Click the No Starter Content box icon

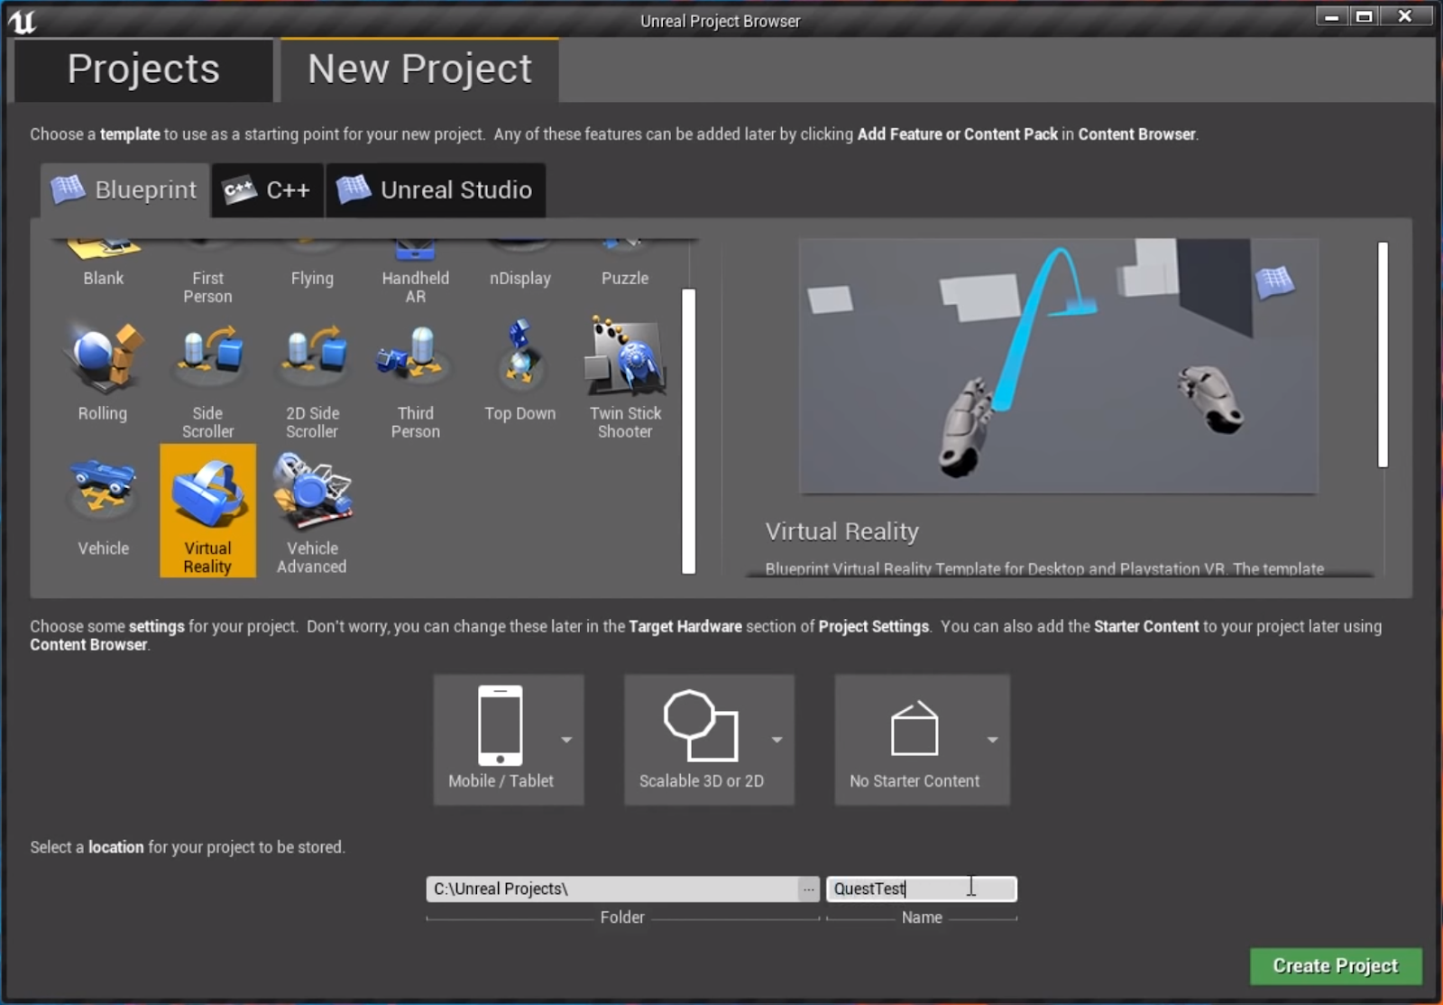coord(915,728)
